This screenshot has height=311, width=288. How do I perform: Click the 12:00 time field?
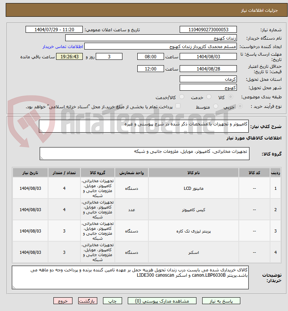point(150,69)
